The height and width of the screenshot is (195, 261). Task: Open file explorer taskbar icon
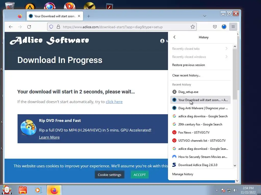point(23,190)
